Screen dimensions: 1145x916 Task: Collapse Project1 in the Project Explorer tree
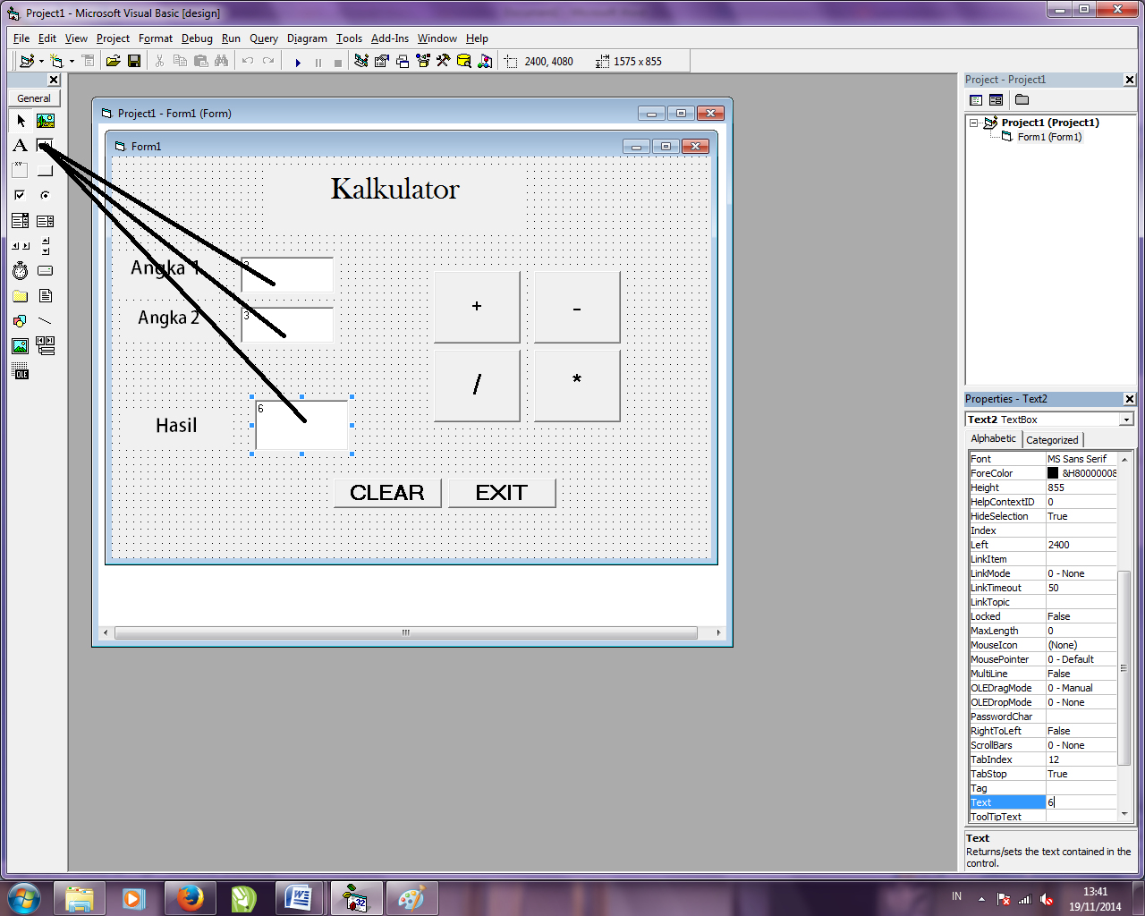[x=975, y=123]
